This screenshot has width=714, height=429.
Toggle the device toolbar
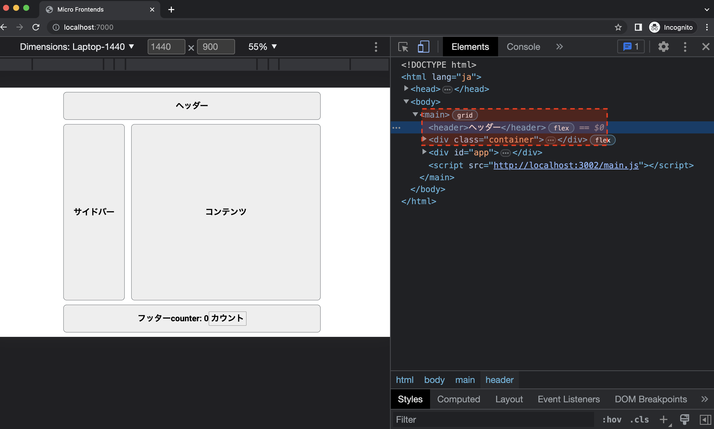coord(423,47)
